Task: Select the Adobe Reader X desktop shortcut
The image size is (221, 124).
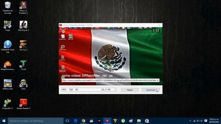Action: coord(23,104)
